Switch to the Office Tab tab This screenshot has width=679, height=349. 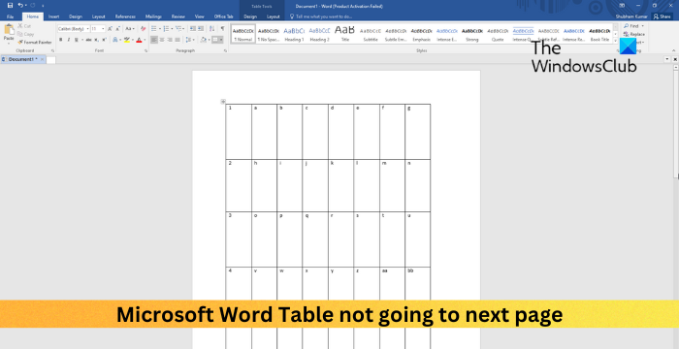223,16
